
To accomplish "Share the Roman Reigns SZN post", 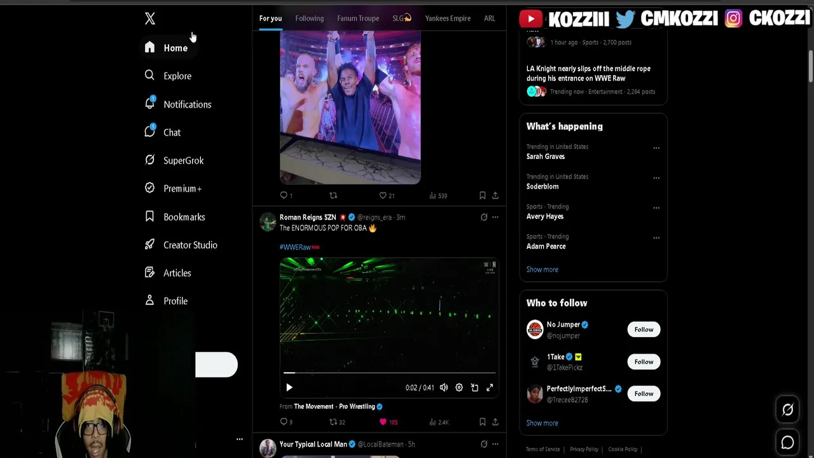I will 495,422.
